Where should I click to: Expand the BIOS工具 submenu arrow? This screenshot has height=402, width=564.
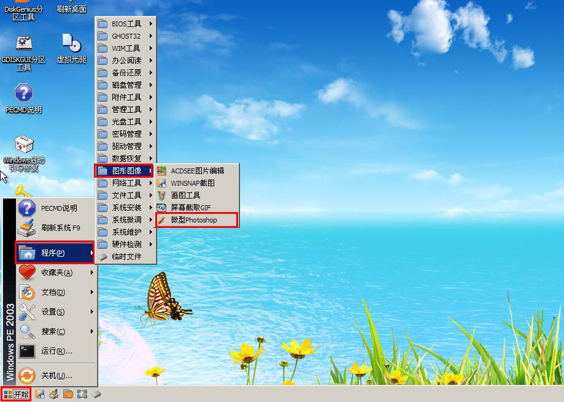click(151, 24)
